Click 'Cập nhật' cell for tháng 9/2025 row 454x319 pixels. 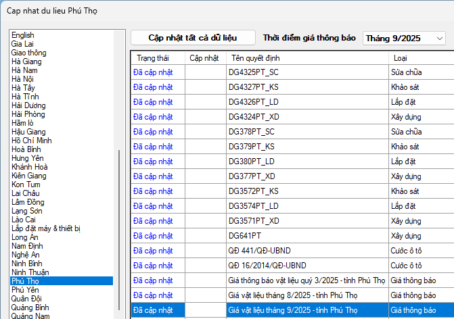pyautogui.click(x=205, y=310)
